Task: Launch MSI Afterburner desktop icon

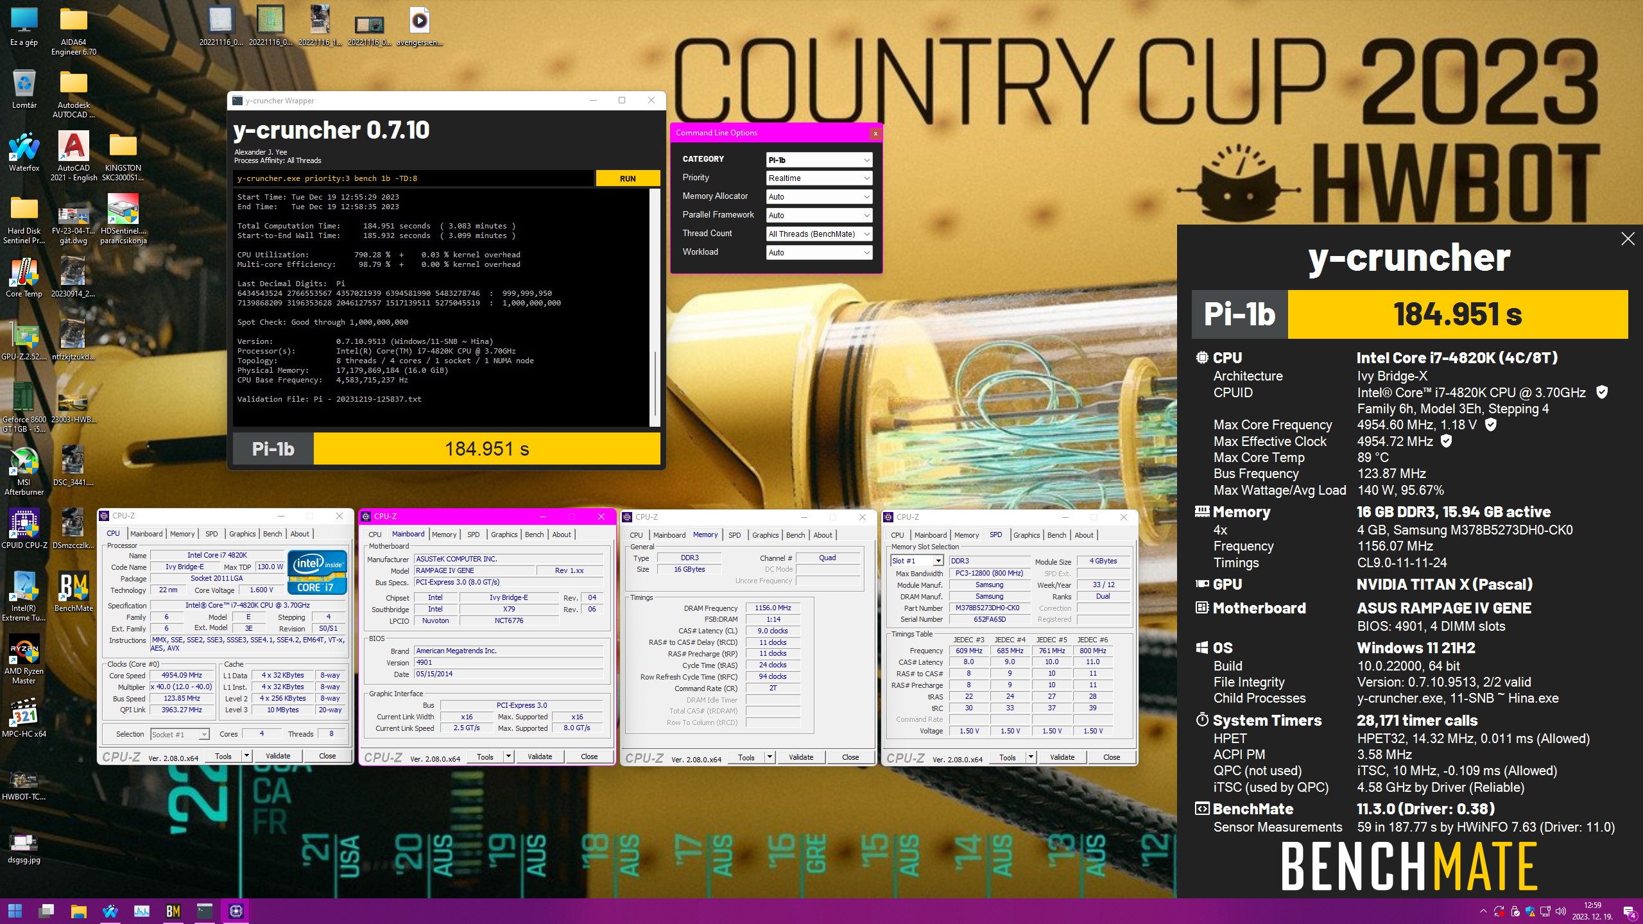Action: tap(24, 472)
